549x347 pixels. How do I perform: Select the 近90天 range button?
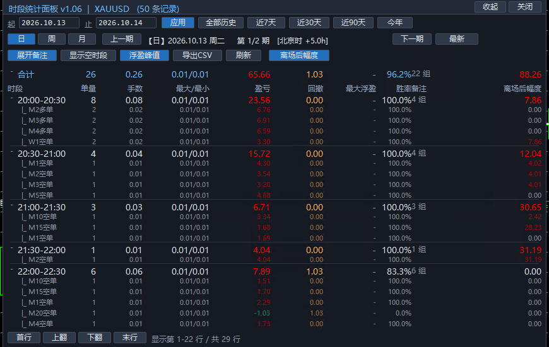[353, 23]
